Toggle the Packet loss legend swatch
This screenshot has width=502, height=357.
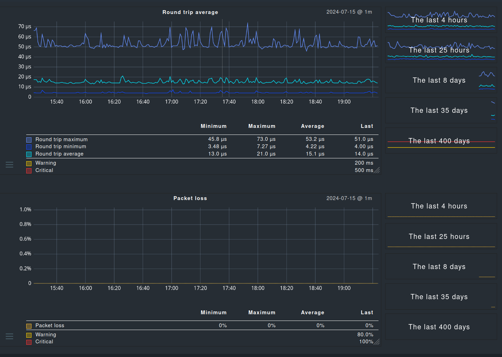29,326
